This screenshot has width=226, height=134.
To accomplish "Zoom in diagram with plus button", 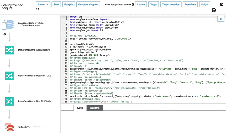I will coord(5,20).
